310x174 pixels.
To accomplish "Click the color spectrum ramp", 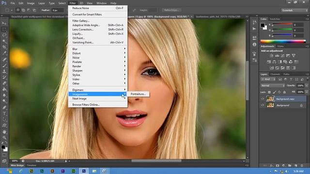I will (283, 42).
